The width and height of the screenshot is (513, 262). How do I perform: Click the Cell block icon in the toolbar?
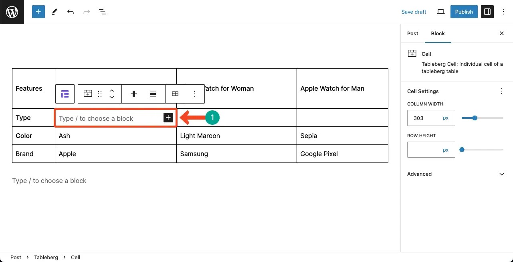[x=88, y=93]
